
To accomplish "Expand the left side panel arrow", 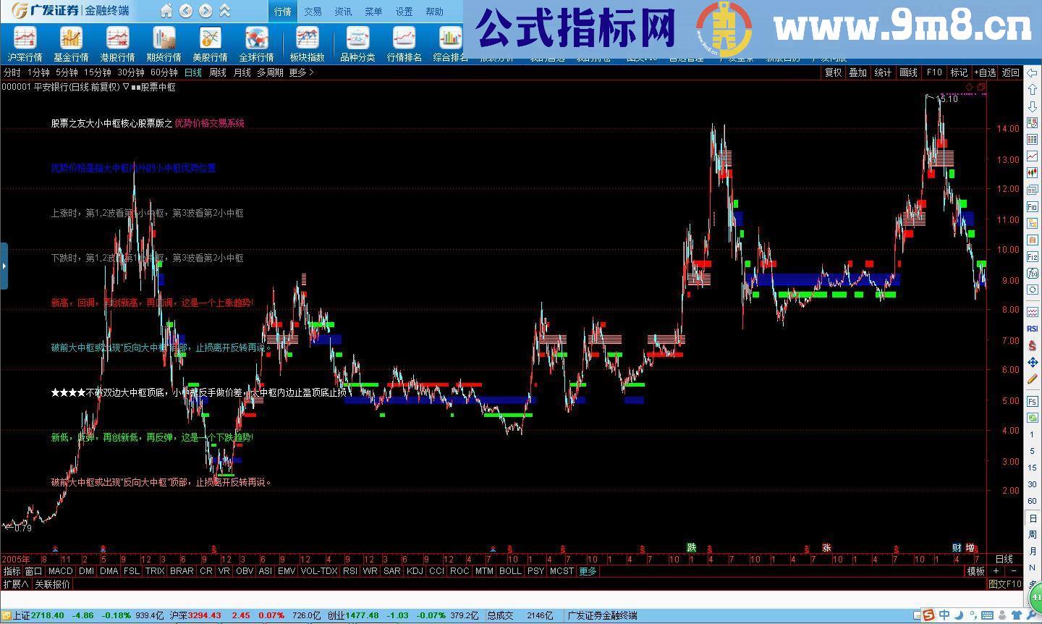I will [x=4, y=266].
